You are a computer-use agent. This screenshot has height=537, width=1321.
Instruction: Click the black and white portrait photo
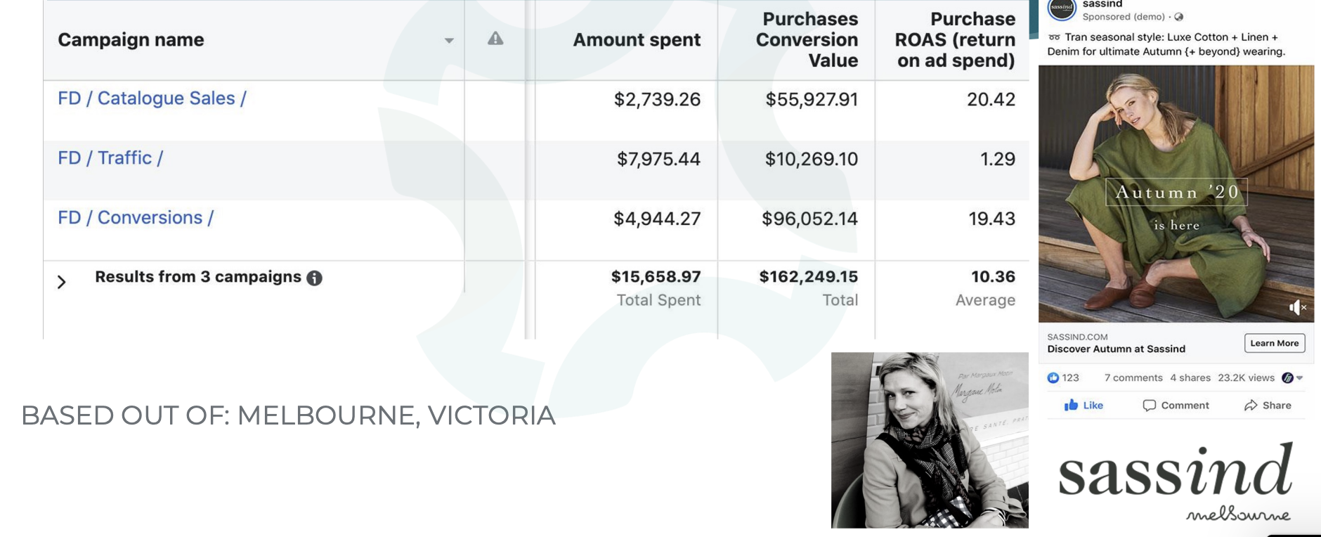click(x=930, y=440)
